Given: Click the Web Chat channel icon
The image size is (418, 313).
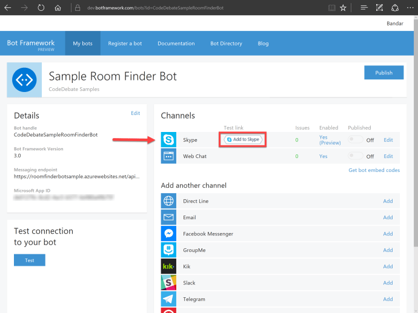Looking at the screenshot, I should tap(168, 156).
